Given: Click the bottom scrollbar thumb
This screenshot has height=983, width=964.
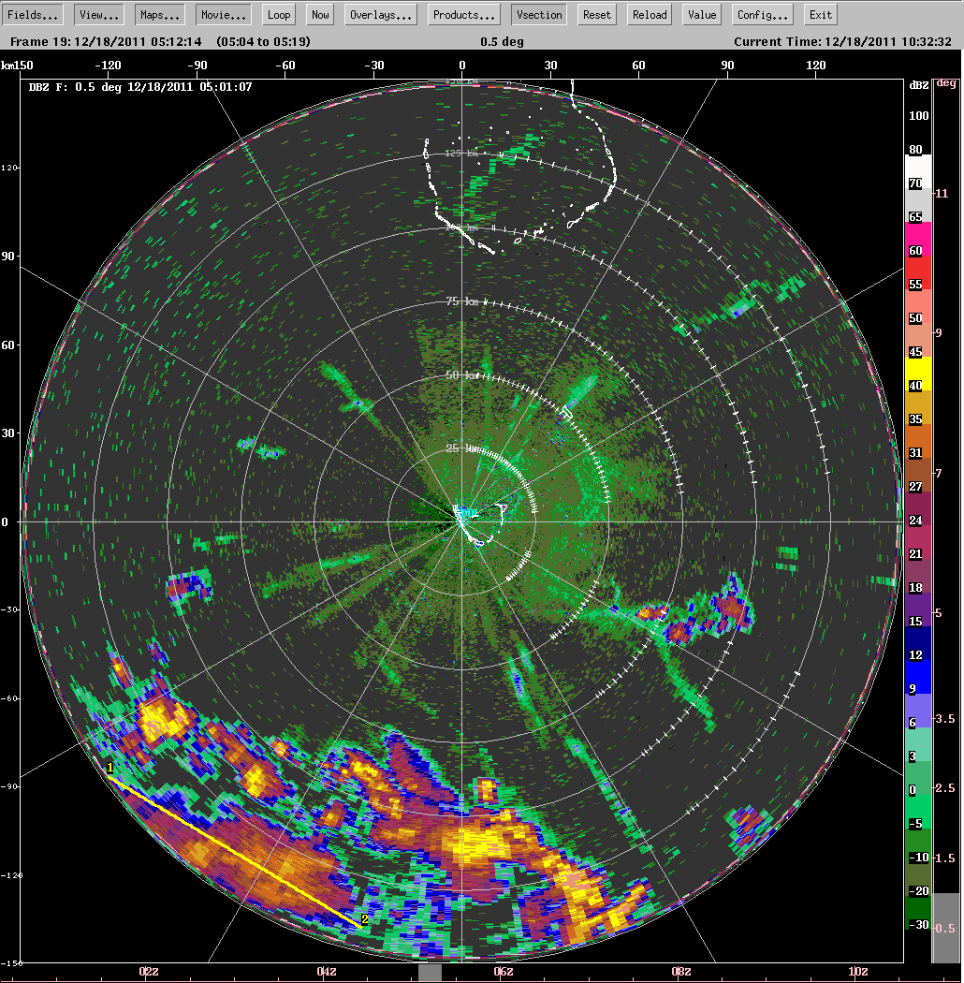Looking at the screenshot, I should (430, 971).
